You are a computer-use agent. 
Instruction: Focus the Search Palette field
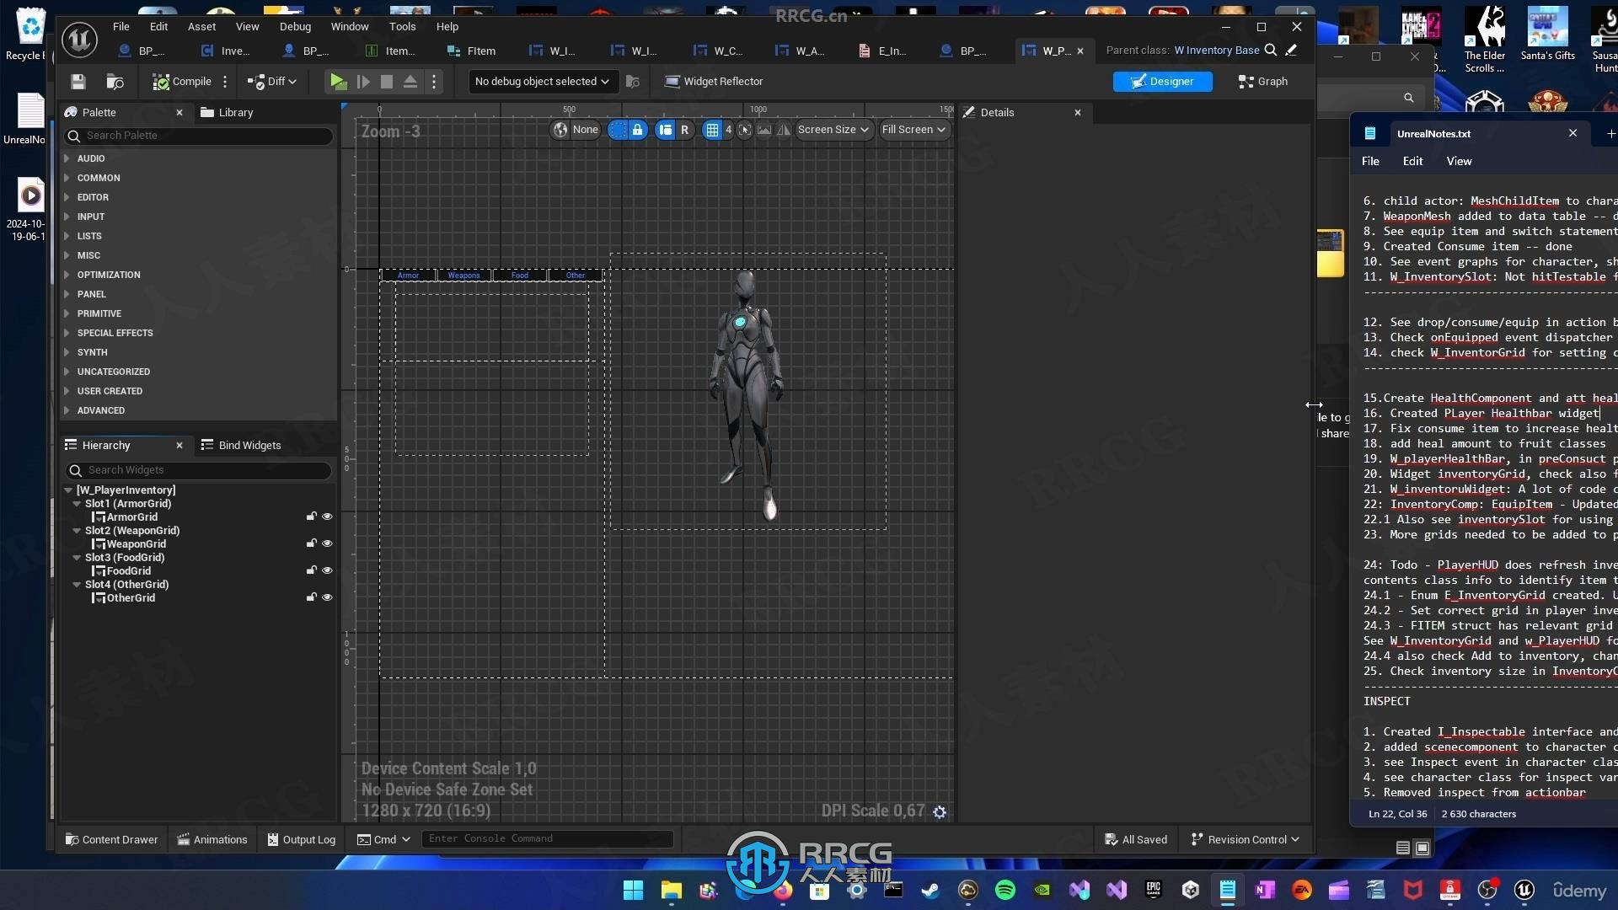click(199, 136)
